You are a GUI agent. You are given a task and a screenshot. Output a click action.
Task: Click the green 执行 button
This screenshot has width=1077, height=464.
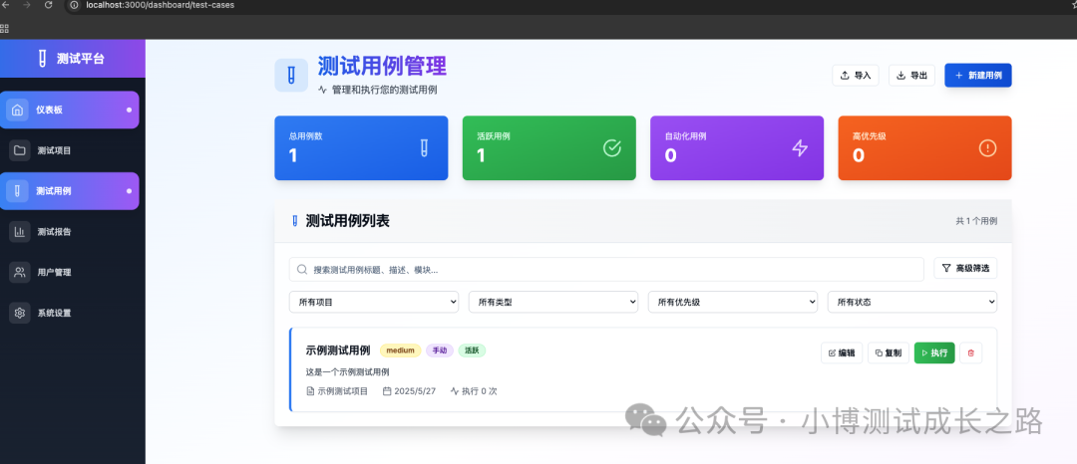coord(934,352)
